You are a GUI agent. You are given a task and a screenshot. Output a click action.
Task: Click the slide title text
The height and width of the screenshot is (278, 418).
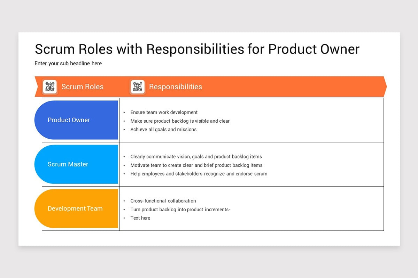pyautogui.click(x=197, y=49)
